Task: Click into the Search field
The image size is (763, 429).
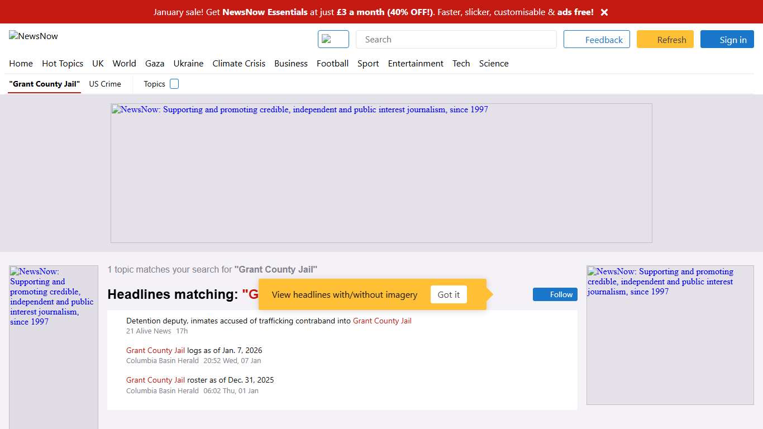Action: pos(456,39)
